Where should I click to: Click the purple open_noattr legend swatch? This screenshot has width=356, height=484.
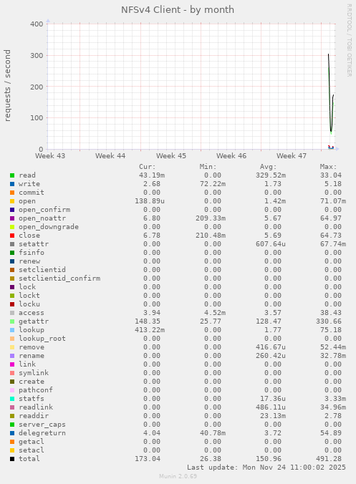click(x=12, y=218)
